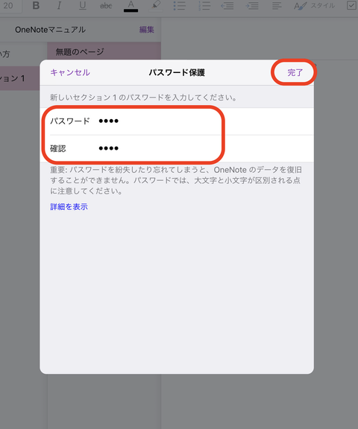Insert a to-do checkbox tag
This screenshot has width=358, height=429.
point(351,5)
